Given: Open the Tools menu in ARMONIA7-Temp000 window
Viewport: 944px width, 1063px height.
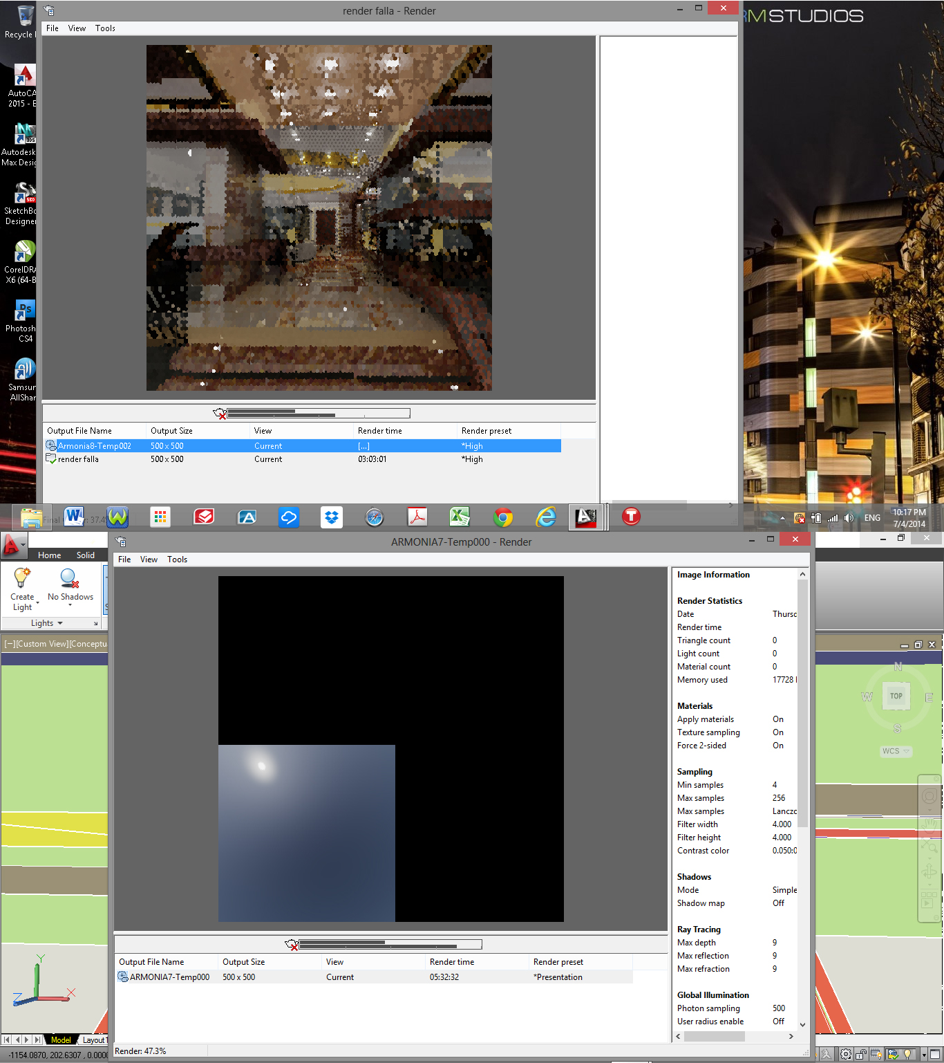Looking at the screenshot, I should click(177, 560).
